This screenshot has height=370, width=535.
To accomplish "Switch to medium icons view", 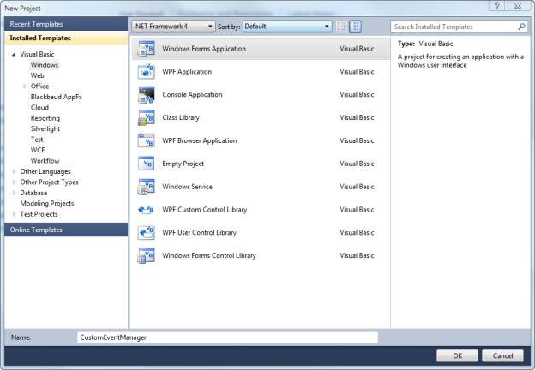I will [357, 27].
